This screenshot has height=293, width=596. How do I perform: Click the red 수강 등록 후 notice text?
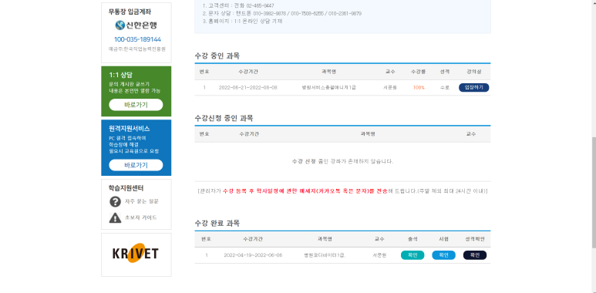[305, 191]
